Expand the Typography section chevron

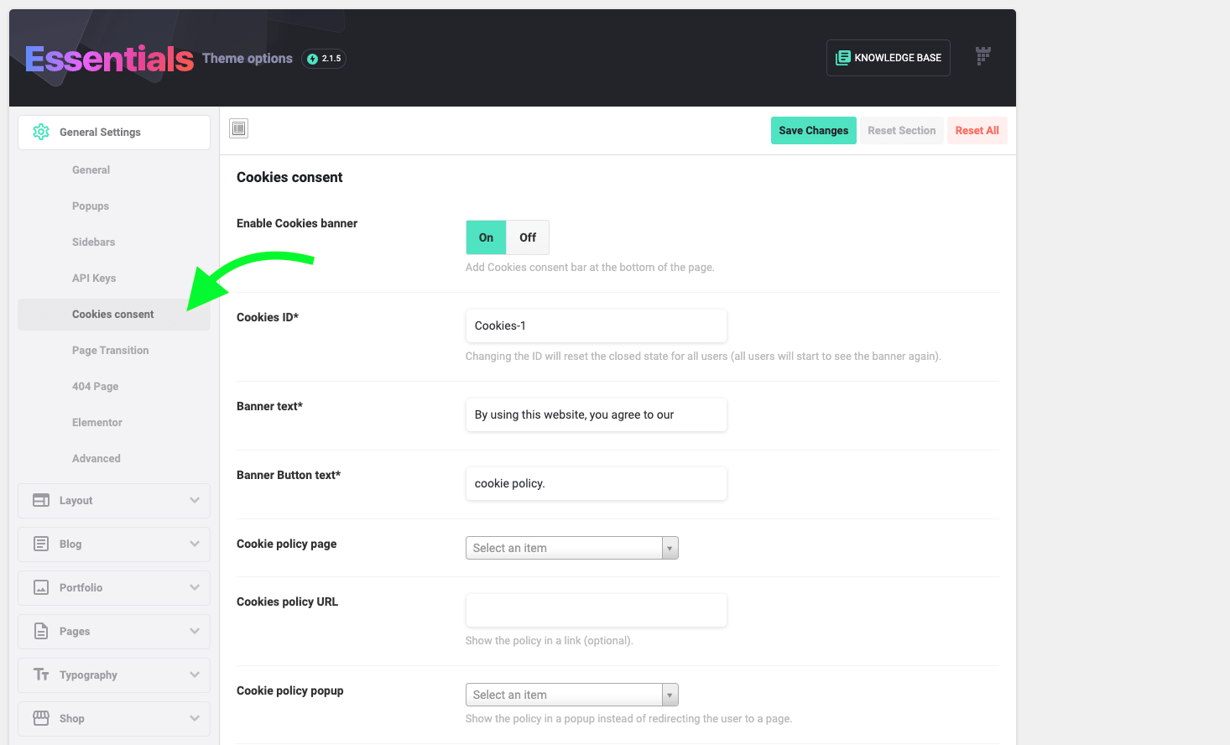(195, 675)
